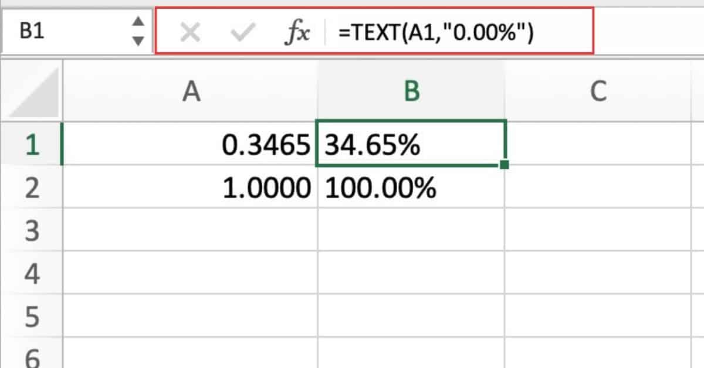Image resolution: width=704 pixels, height=368 pixels.
Task: Click the enter checkmark in formula bar
Action: click(x=242, y=33)
